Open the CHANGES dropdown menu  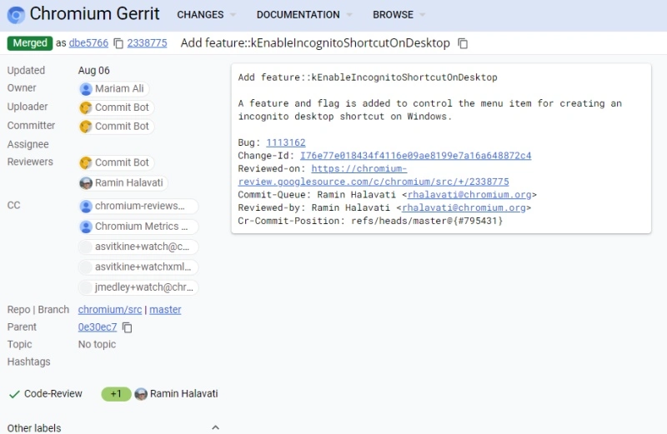click(x=206, y=15)
